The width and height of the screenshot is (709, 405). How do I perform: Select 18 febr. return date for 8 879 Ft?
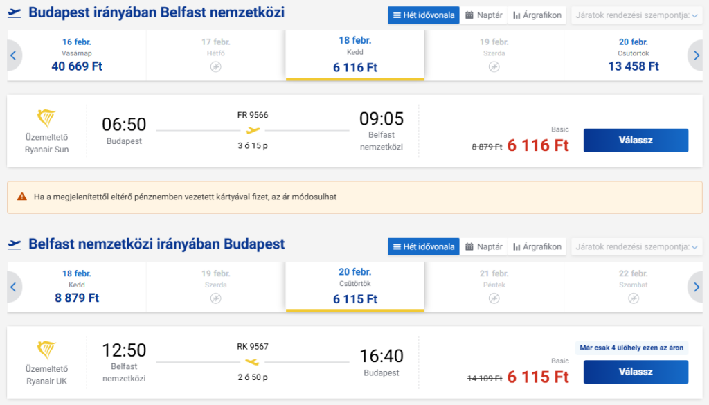[x=77, y=287]
